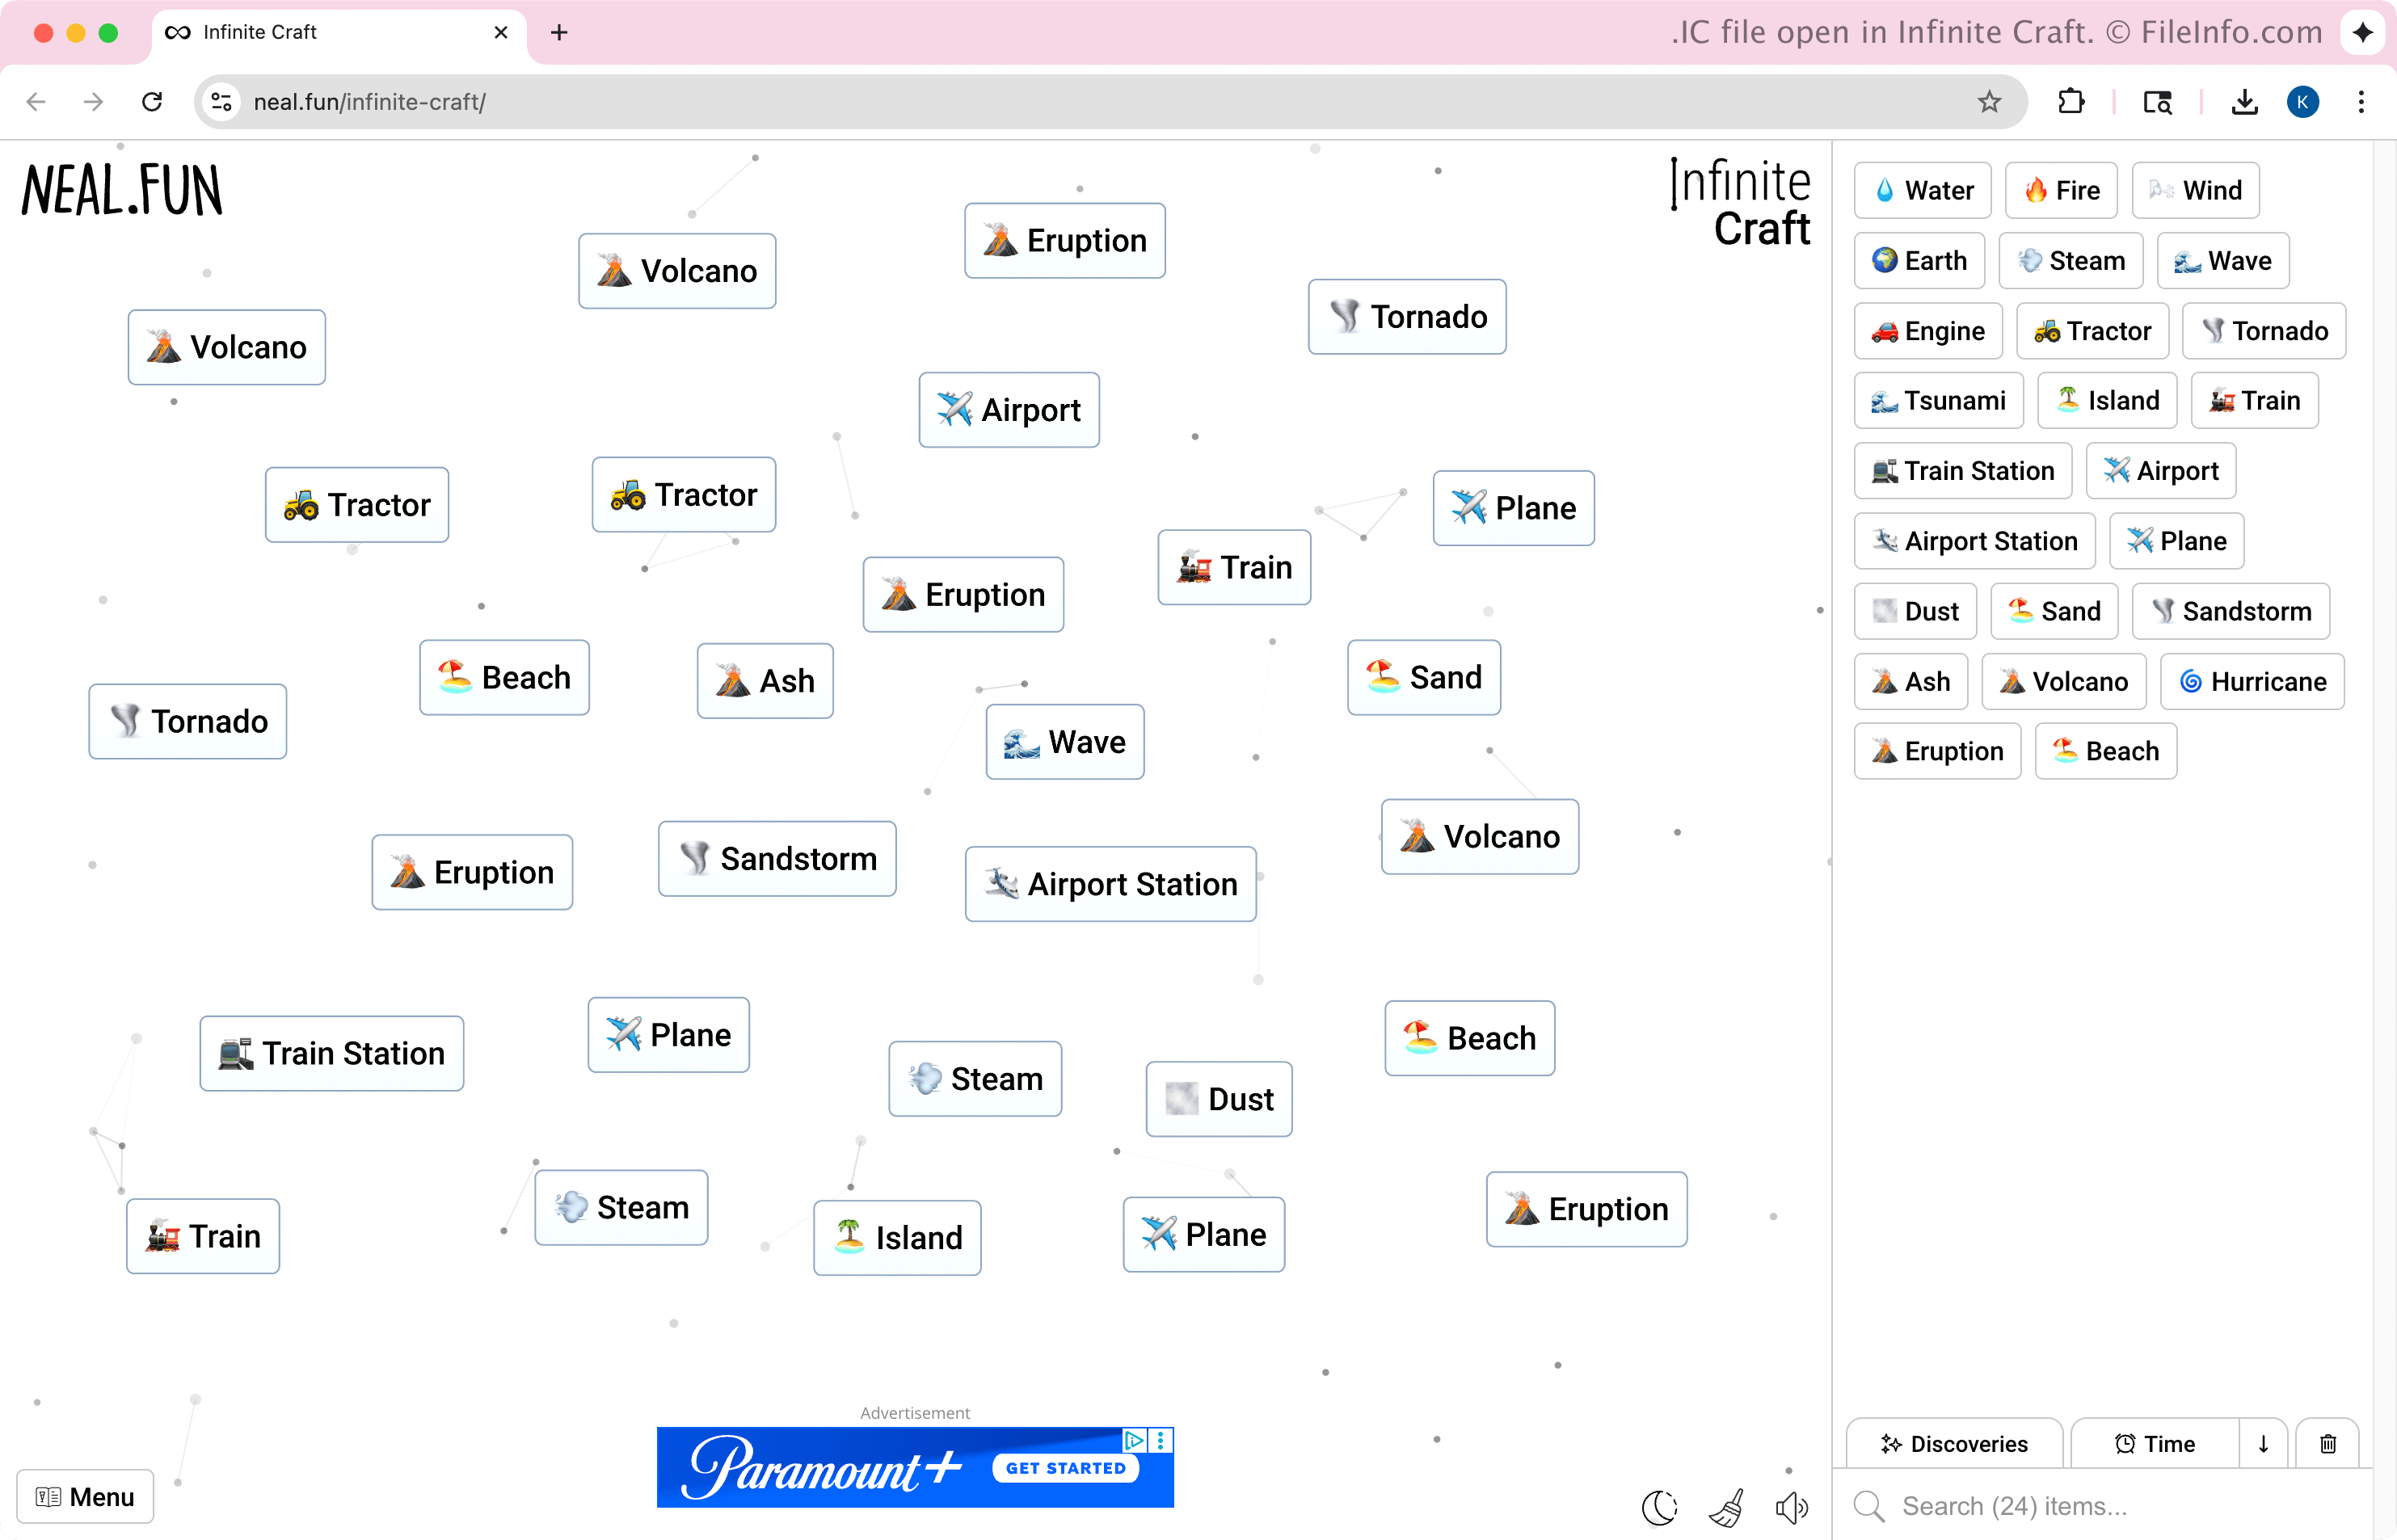Toggle dark mode with the moon icon
The width and height of the screenshot is (2397, 1540).
[1659, 1507]
